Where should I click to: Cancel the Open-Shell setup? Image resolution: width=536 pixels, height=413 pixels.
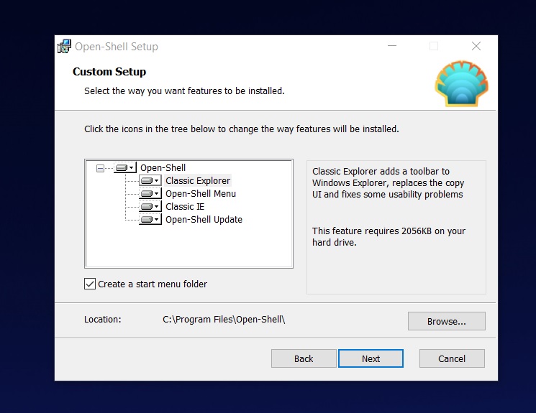point(452,358)
